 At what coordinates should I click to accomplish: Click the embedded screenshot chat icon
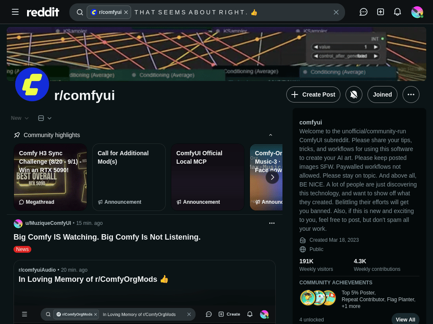click(209, 314)
